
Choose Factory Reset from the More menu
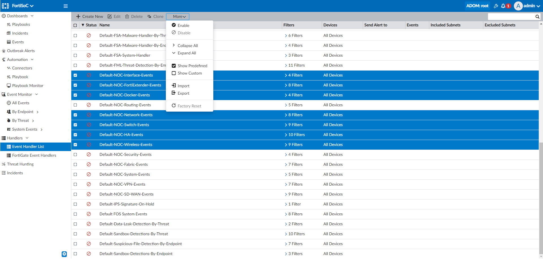coord(189,106)
